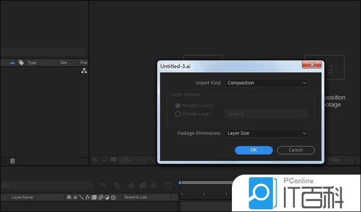Image resolution: width=361 pixels, height=212 pixels.
Task: Click the trash icon in Project panel
Action: pos(12,161)
